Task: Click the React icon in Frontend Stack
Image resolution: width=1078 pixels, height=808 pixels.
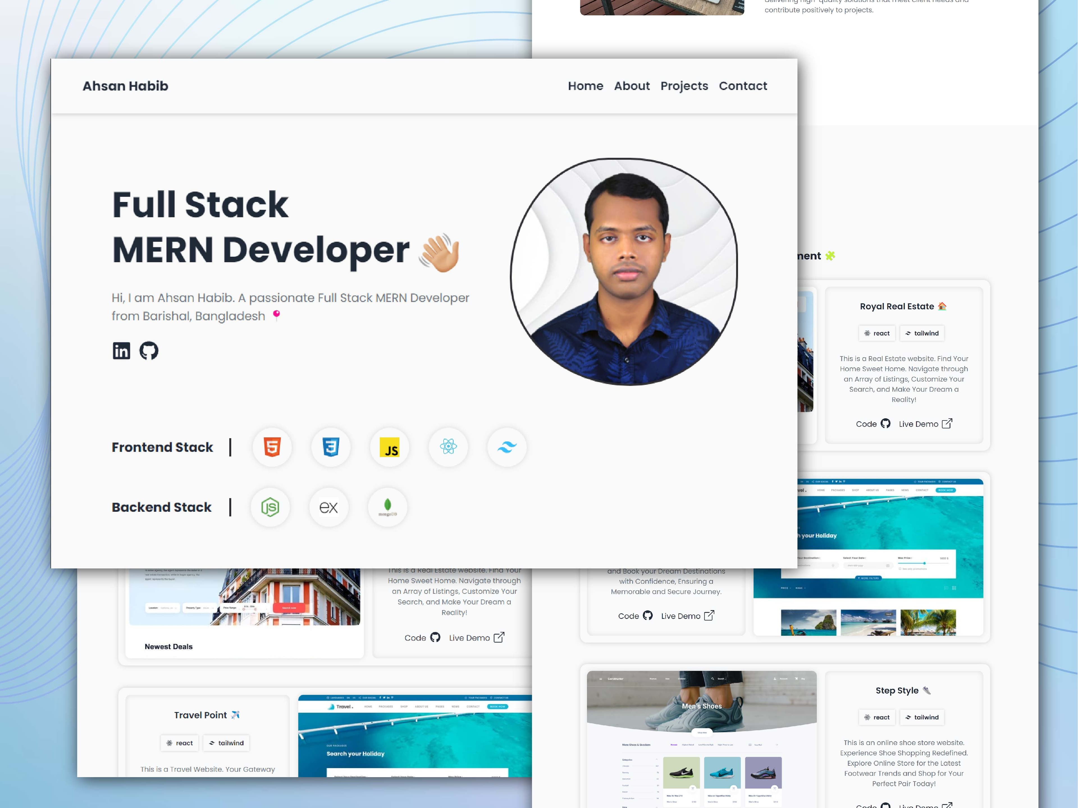Action: point(448,447)
